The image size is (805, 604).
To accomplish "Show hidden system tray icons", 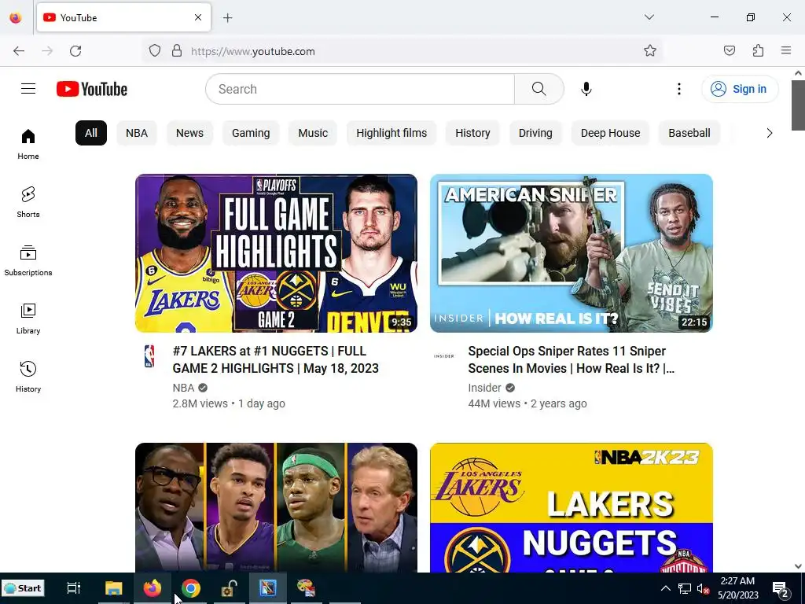I will coord(665,588).
